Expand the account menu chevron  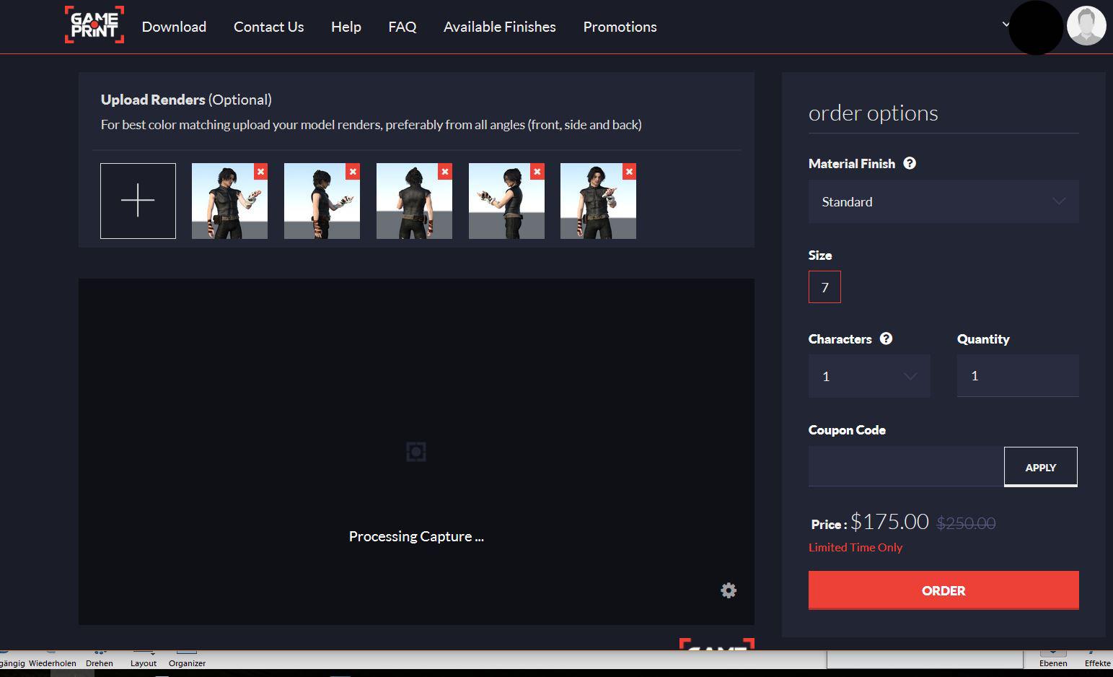[x=1006, y=24]
